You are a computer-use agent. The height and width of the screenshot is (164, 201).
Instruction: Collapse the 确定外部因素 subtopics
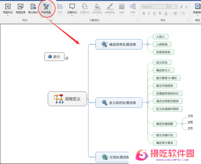coord(182,124)
